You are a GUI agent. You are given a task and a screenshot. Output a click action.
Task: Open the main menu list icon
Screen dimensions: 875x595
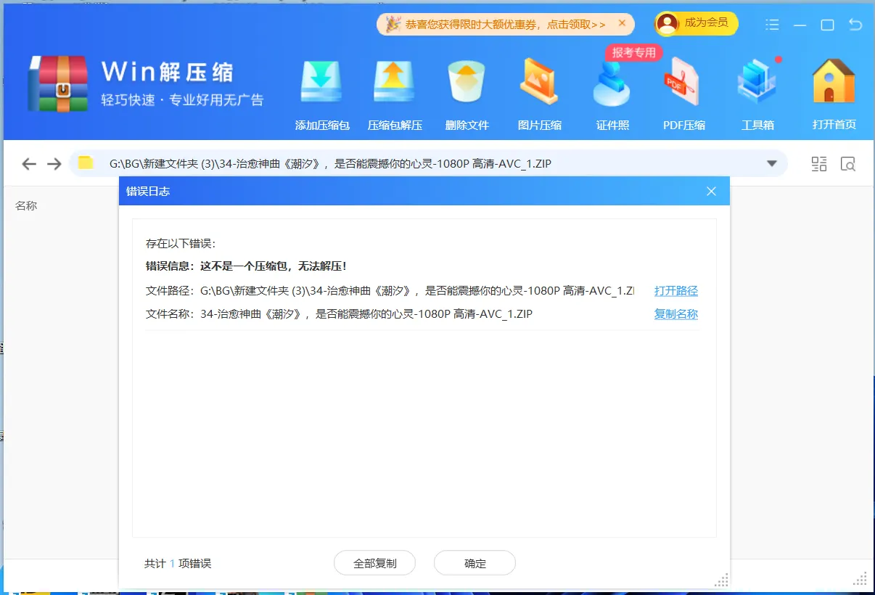773,25
